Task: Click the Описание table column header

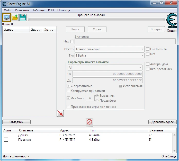Action: coord(39,130)
